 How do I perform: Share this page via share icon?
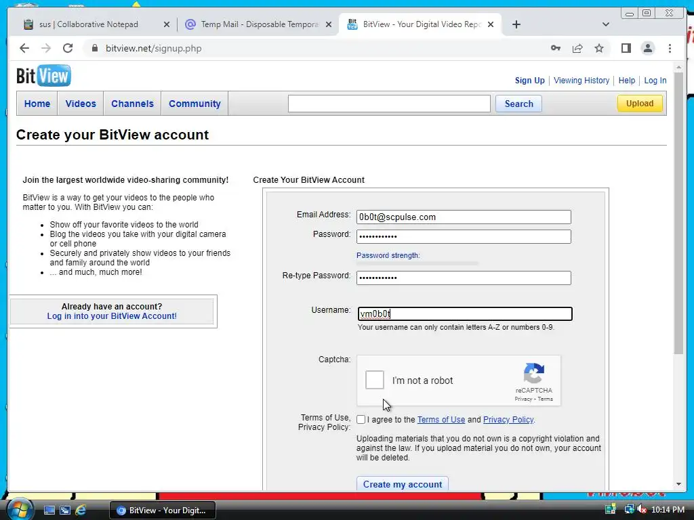point(577,48)
